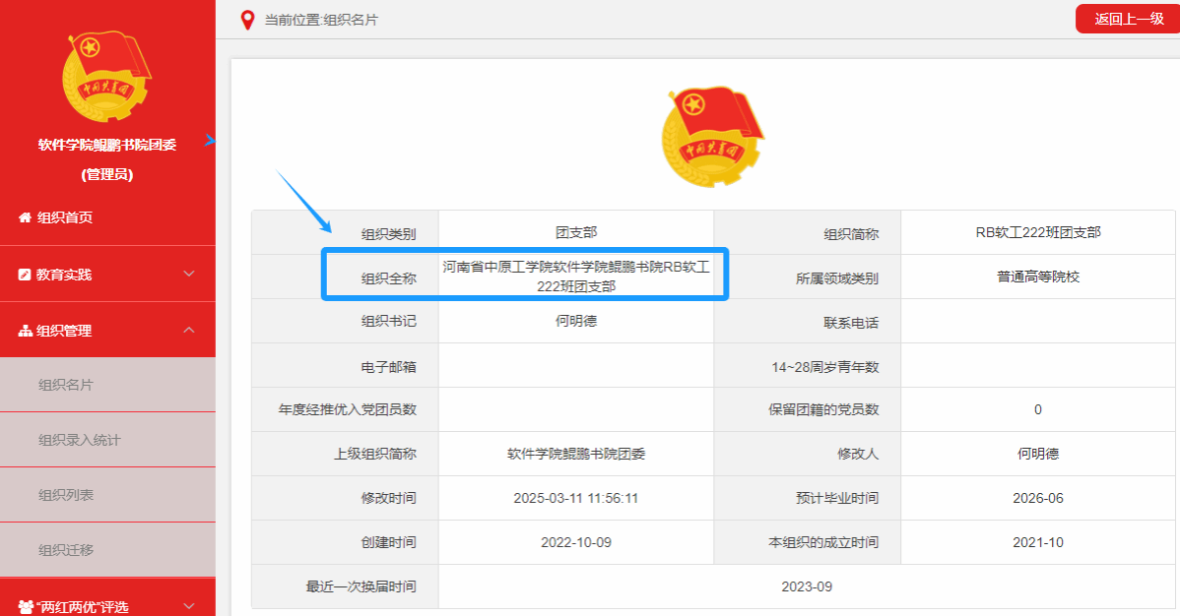The image size is (1180, 616).
Task: Click the RB软工222班团支部 short name value
Action: pyautogui.click(x=1038, y=233)
